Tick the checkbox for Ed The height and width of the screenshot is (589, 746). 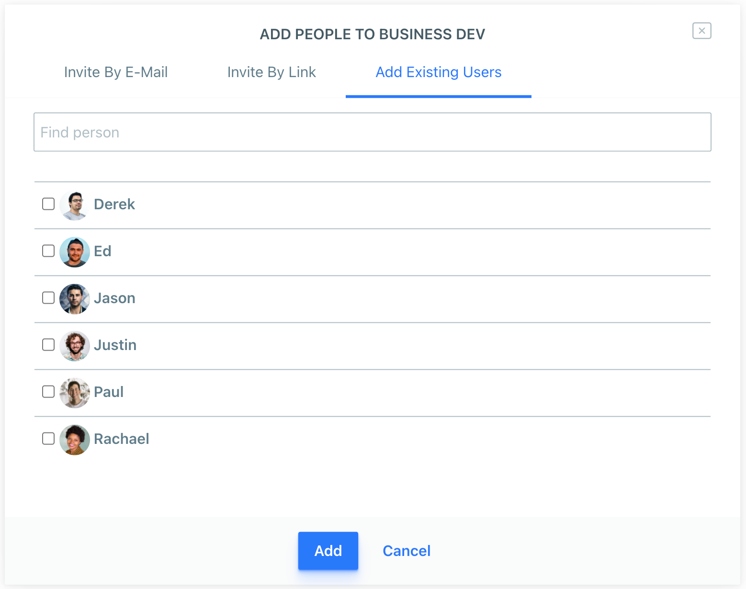[x=48, y=251]
